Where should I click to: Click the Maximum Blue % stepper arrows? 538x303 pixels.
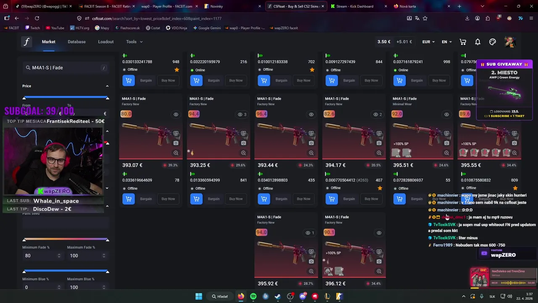104,287
